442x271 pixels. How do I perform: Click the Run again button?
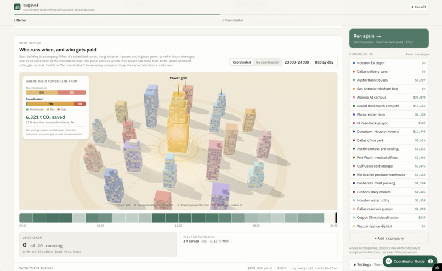(389, 38)
